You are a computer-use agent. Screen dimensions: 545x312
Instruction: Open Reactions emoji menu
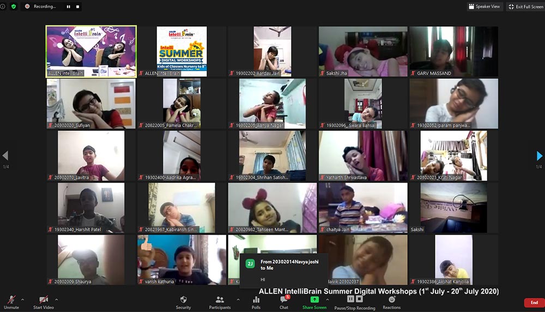[392, 302]
